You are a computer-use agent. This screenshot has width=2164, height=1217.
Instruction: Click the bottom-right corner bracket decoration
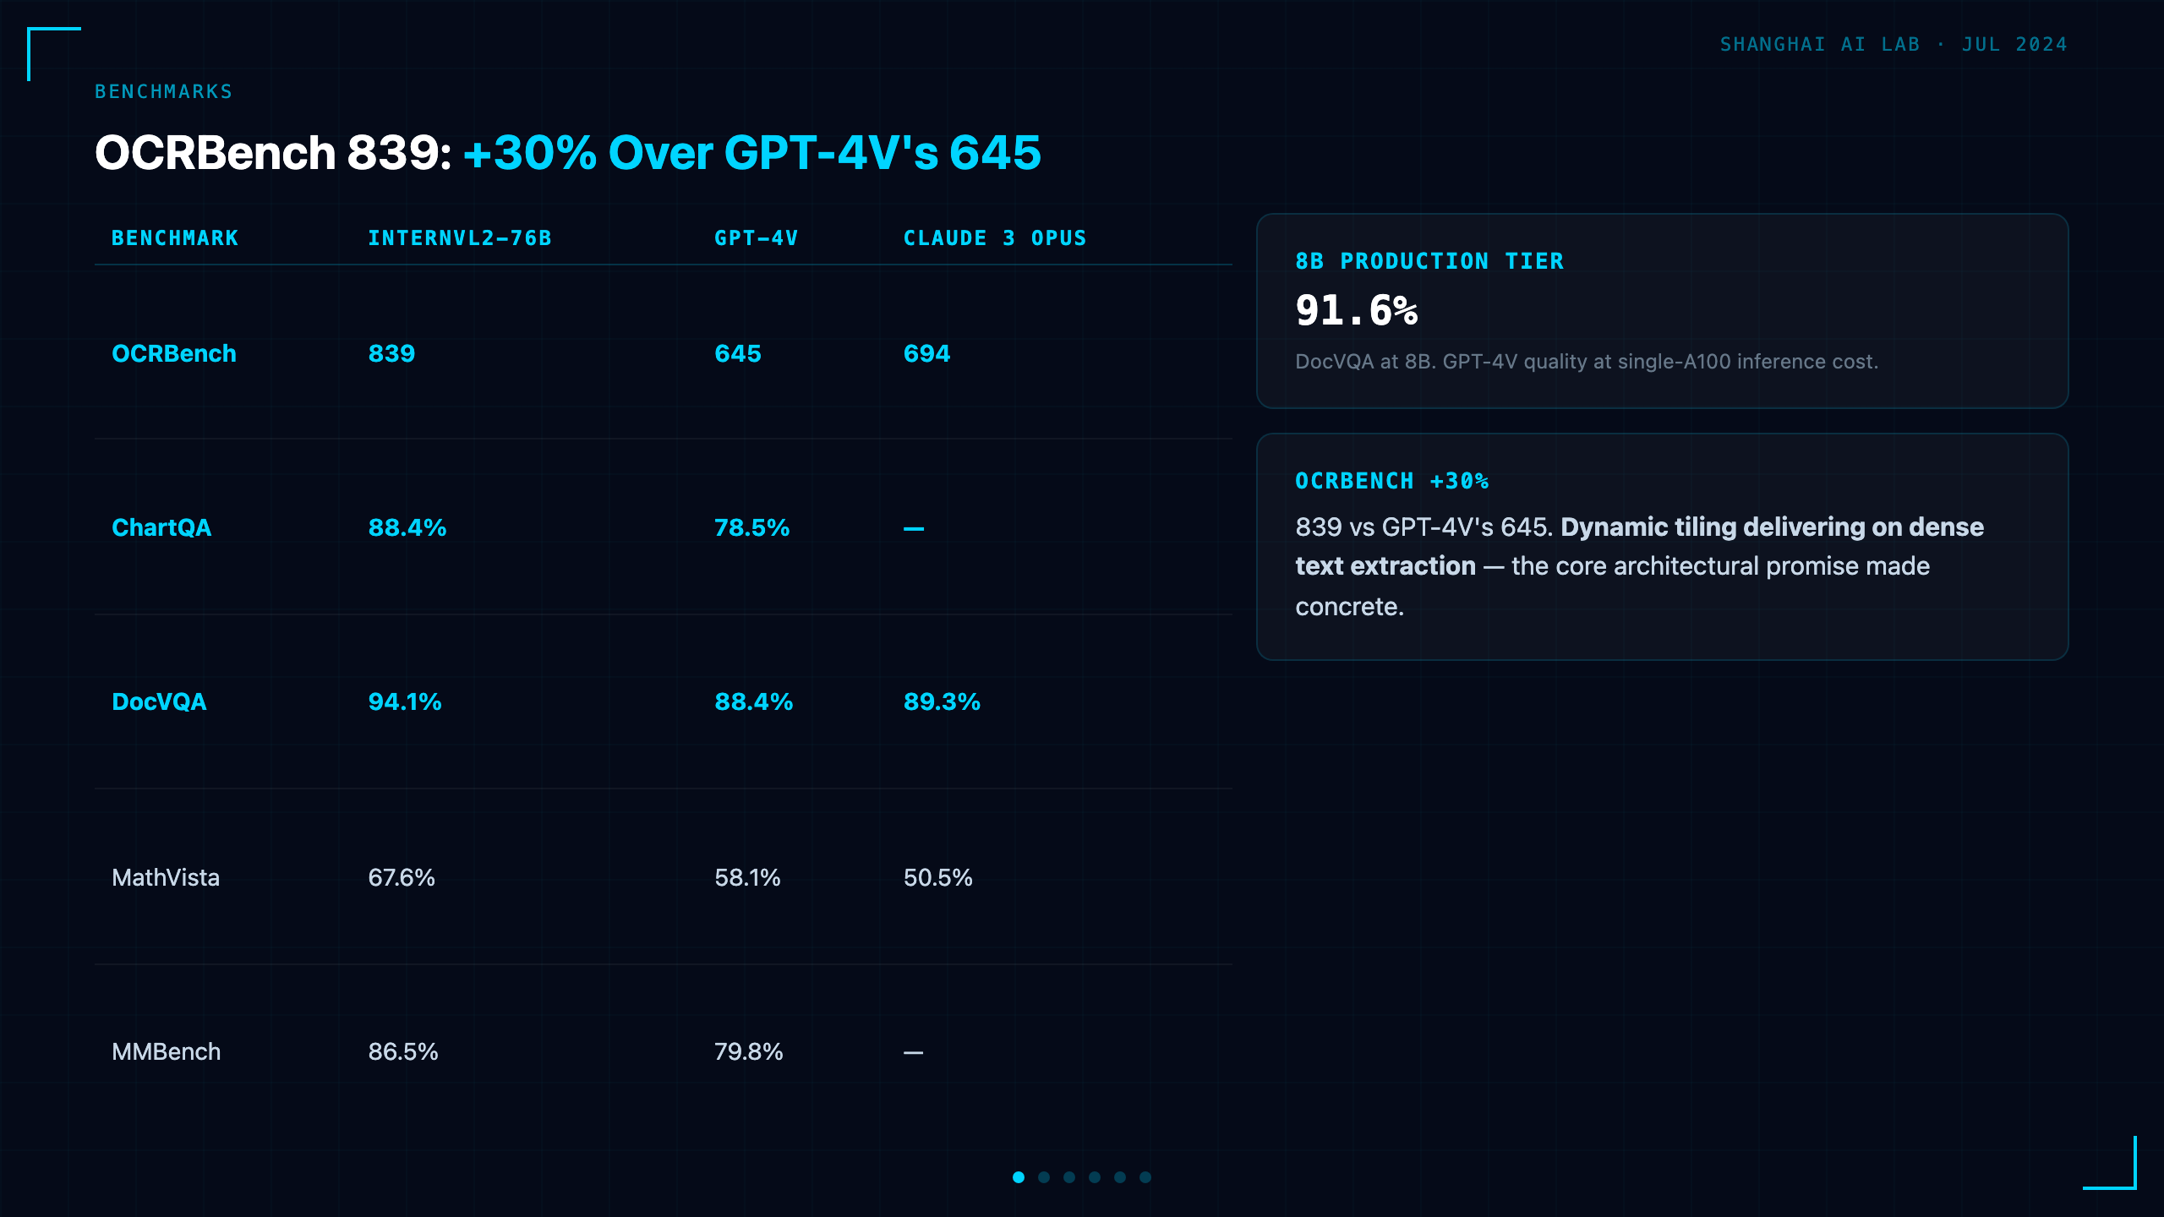2110,1163
